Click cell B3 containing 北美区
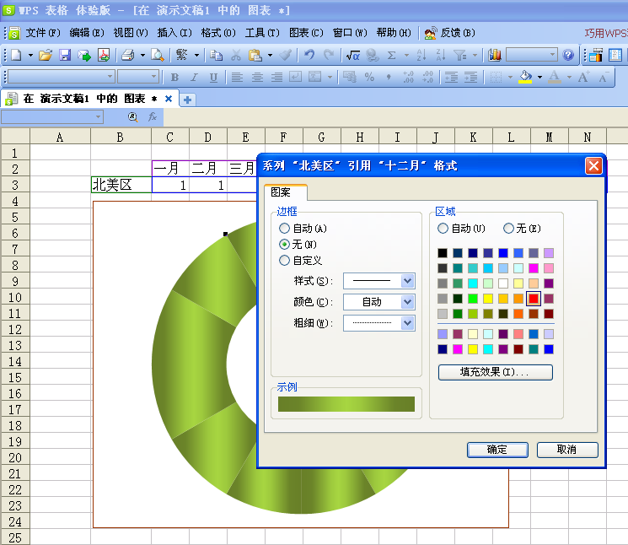Image resolution: width=628 pixels, height=545 pixels. (x=121, y=185)
